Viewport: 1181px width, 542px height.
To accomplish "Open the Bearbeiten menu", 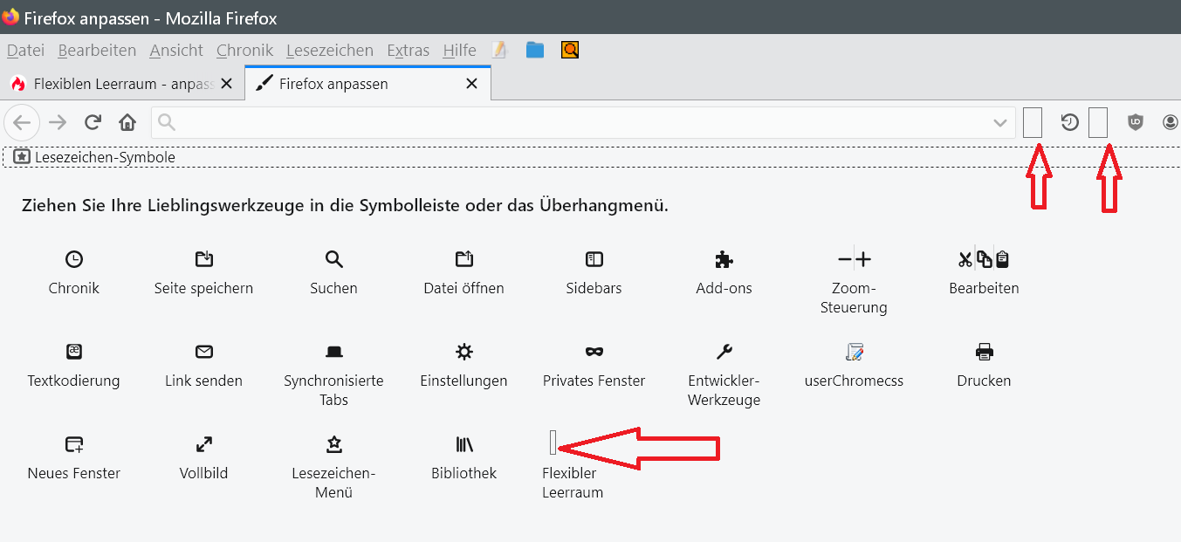I will click(x=97, y=51).
